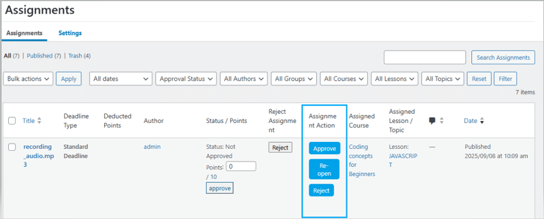Image resolution: width=544 pixels, height=219 pixels.
Task: Click the Status / Points column header
Action: click(227, 121)
